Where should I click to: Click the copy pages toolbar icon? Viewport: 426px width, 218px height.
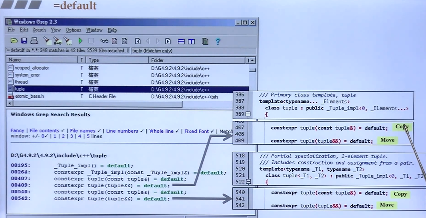205,41
